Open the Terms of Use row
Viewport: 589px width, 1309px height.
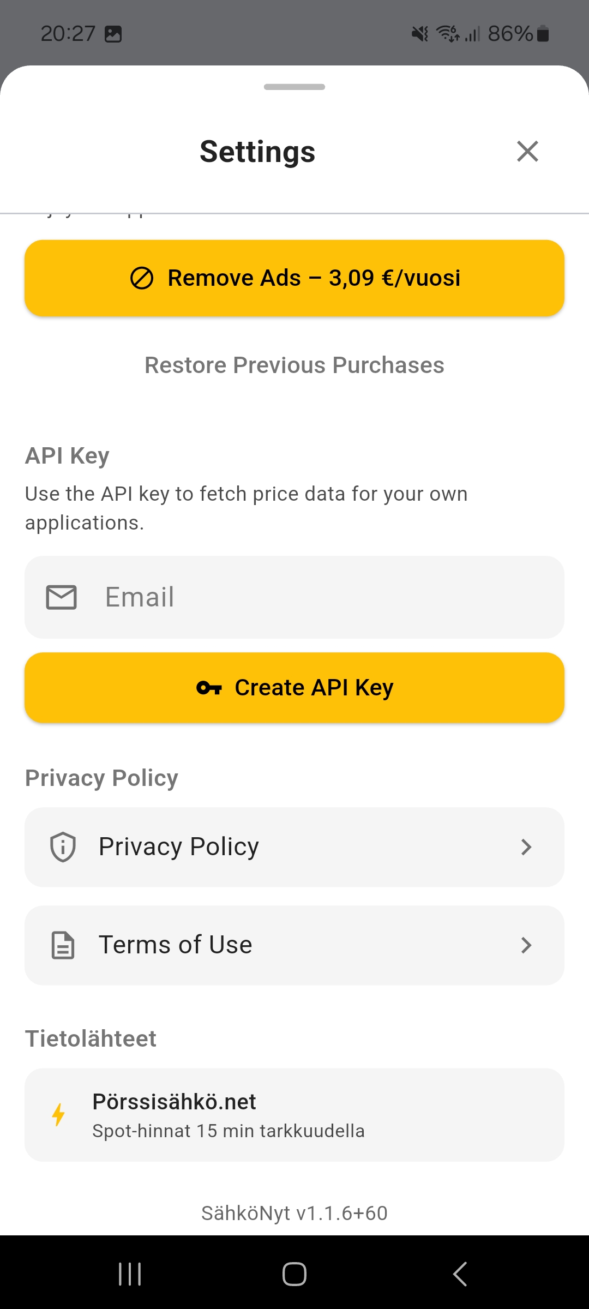(294, 945)
